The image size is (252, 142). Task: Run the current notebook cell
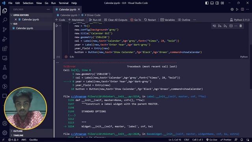point(57,26)
